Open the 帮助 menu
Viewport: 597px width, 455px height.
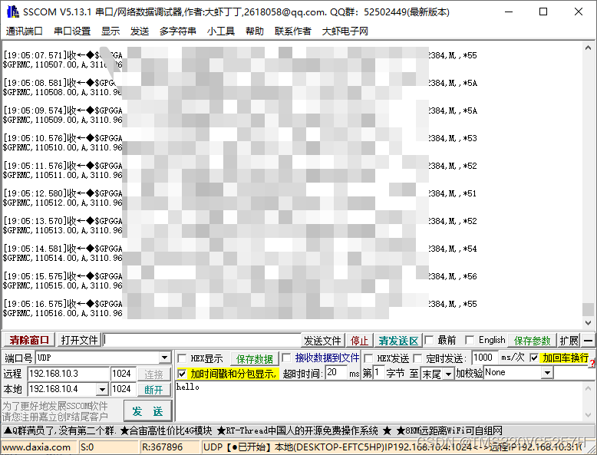click(x=255, y=31)
